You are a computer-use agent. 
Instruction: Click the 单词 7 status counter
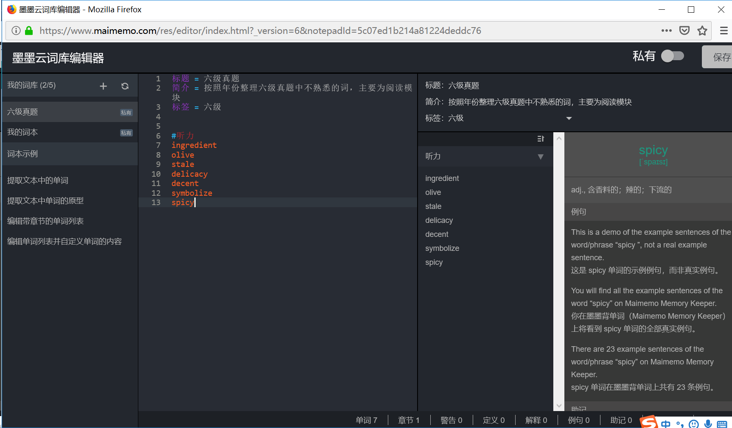pyautogui.click(x=367, y=420)
